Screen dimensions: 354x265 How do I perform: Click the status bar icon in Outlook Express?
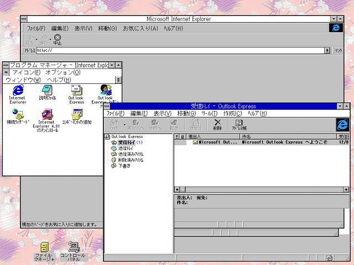(329, 258)
